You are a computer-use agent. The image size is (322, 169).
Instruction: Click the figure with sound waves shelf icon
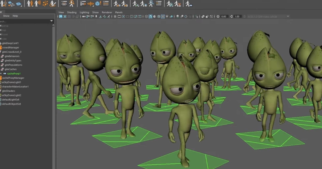(38, 3)
